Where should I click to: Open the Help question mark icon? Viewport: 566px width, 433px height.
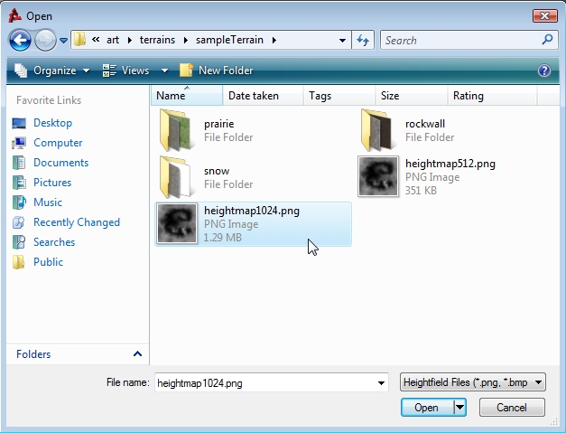[x=544, y=71]
